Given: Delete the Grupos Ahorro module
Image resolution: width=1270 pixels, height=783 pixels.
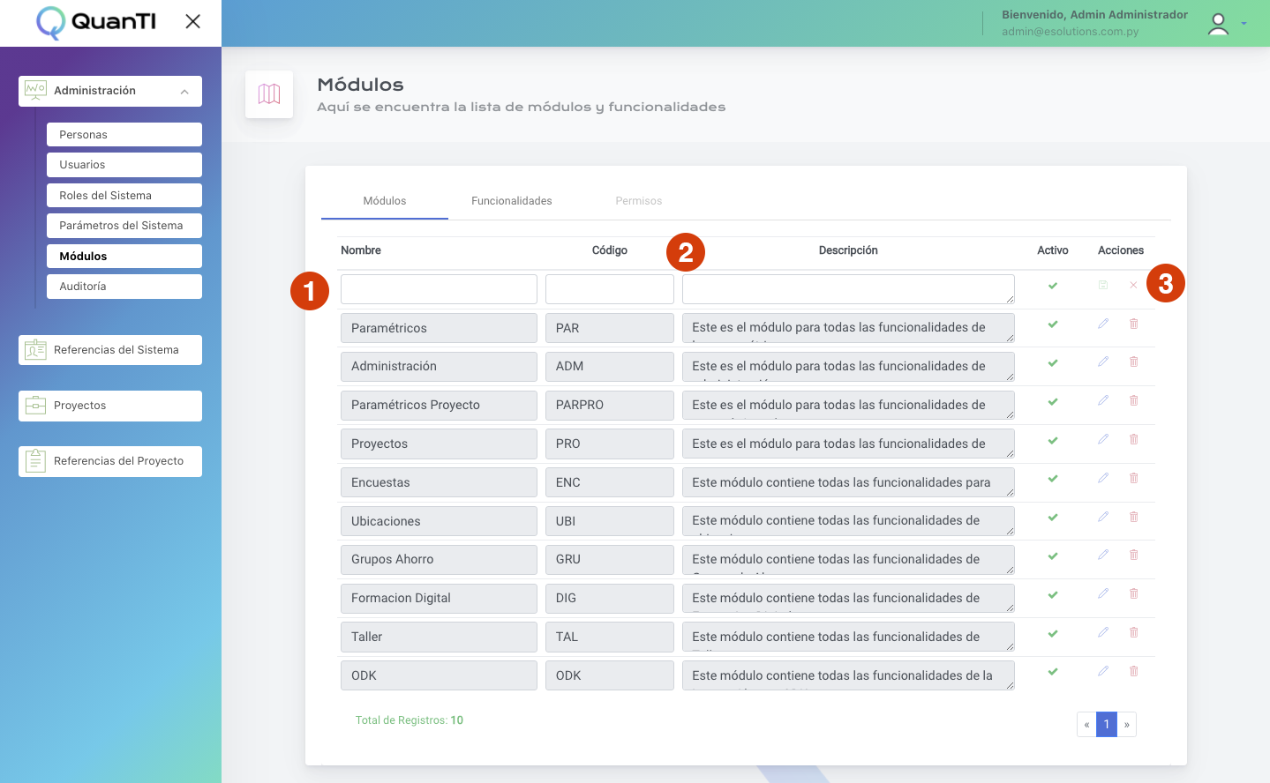Looking at the screenshot, I should 1134,555.
